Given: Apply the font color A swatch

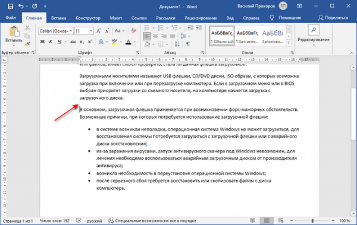Looking at the screenshot, I should tap(129, 42).
